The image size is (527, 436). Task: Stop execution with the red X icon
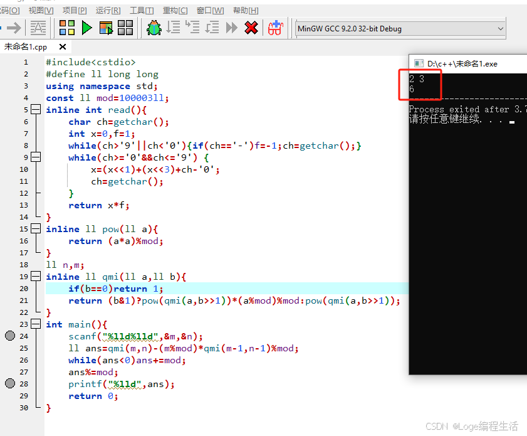(251, 28)
